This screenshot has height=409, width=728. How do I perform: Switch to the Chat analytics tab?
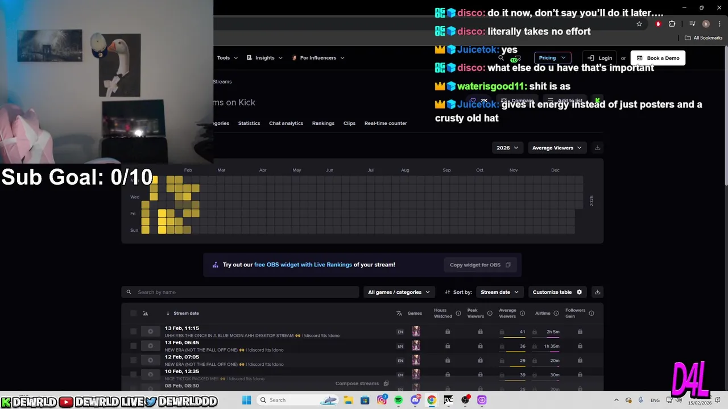(x=286, y=123)
